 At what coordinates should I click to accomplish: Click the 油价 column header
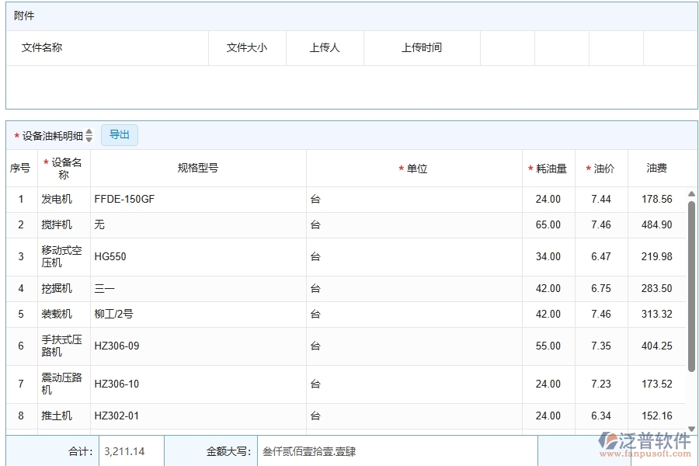[x=600, y=168]
